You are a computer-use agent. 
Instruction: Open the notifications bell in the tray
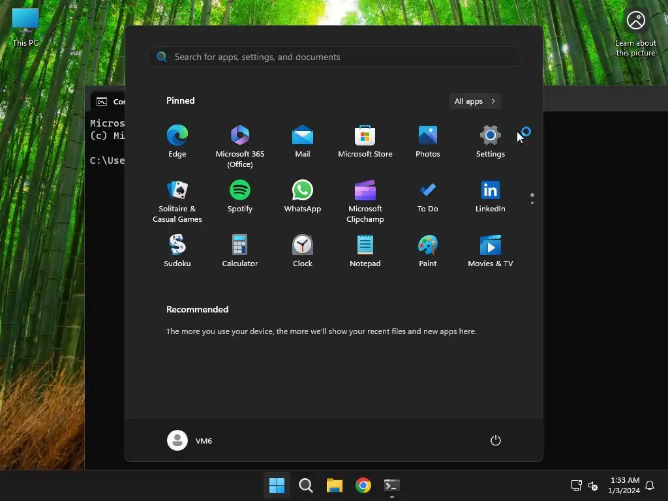pyautogui.click(x=650, y=485)
